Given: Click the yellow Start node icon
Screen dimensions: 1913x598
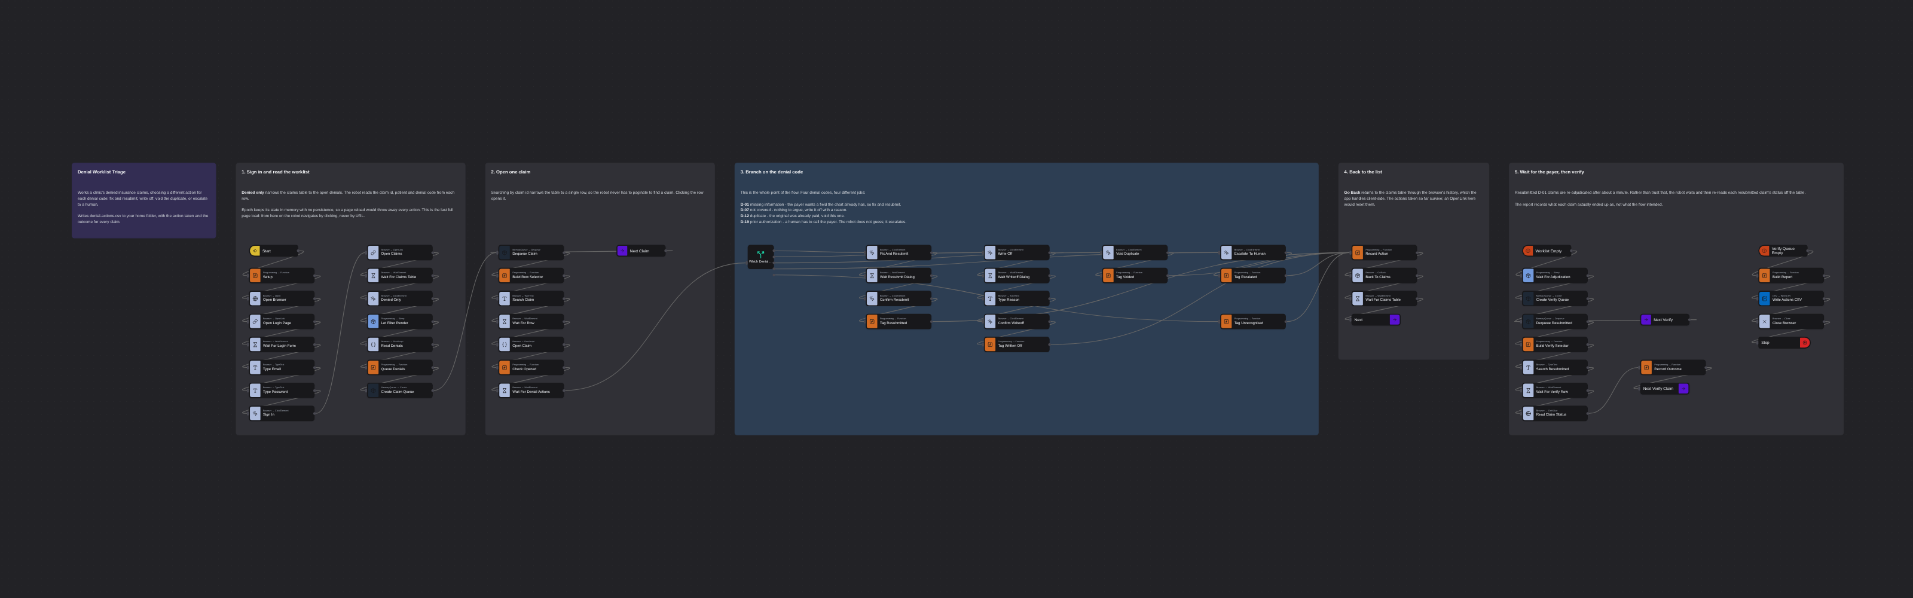Looking at the screenshot, I should tap(255, 251).
